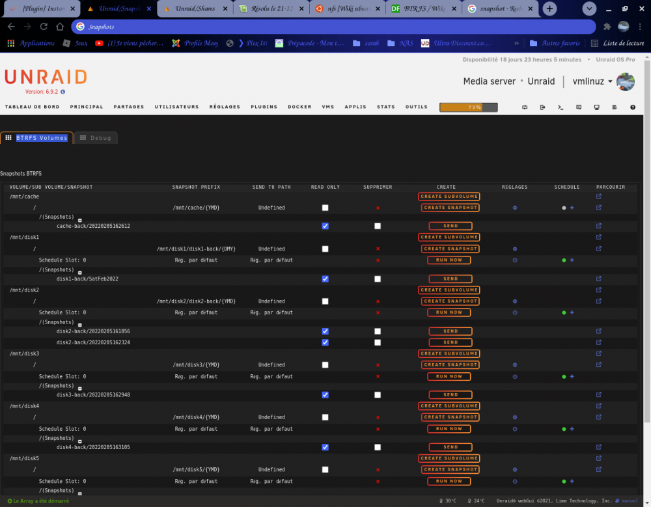Collapse Snapshots list under /mnt/disk5

point(79,494)
